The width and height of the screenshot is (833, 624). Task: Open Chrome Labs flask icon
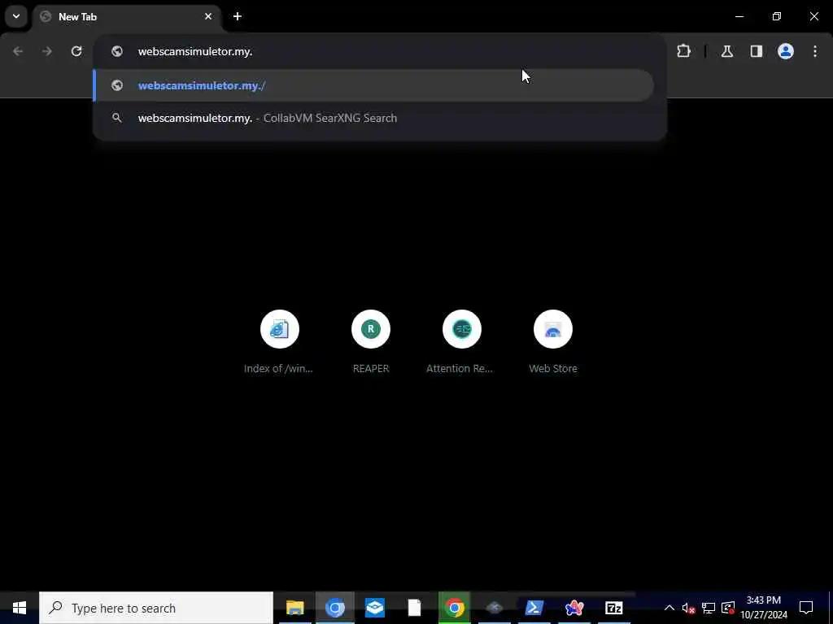pos(727,51)
